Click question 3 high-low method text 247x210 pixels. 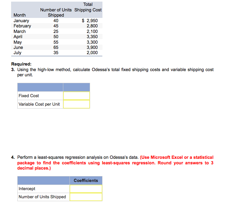112,72
